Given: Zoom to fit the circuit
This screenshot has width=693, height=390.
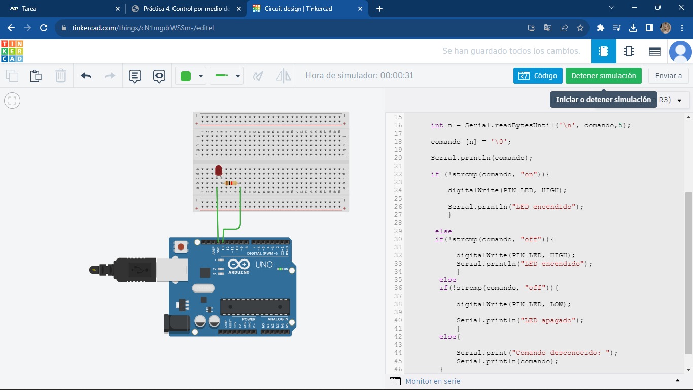Looking at the screenshot, I should 12,101.
